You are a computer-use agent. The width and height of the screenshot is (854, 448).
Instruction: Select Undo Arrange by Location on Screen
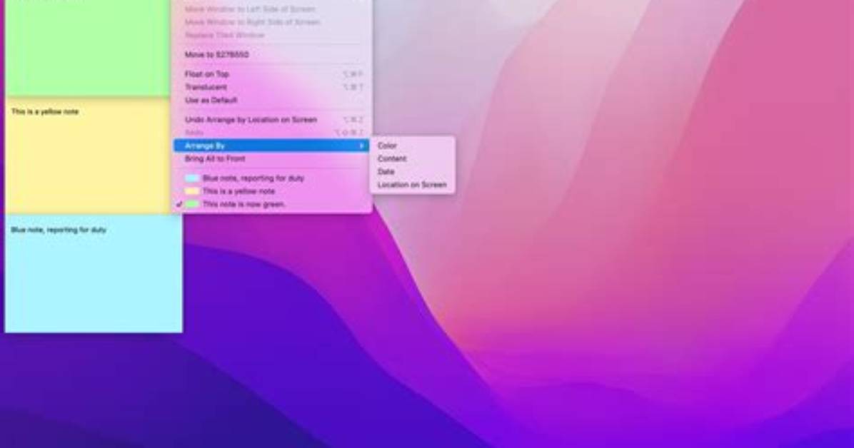point(271,120)
